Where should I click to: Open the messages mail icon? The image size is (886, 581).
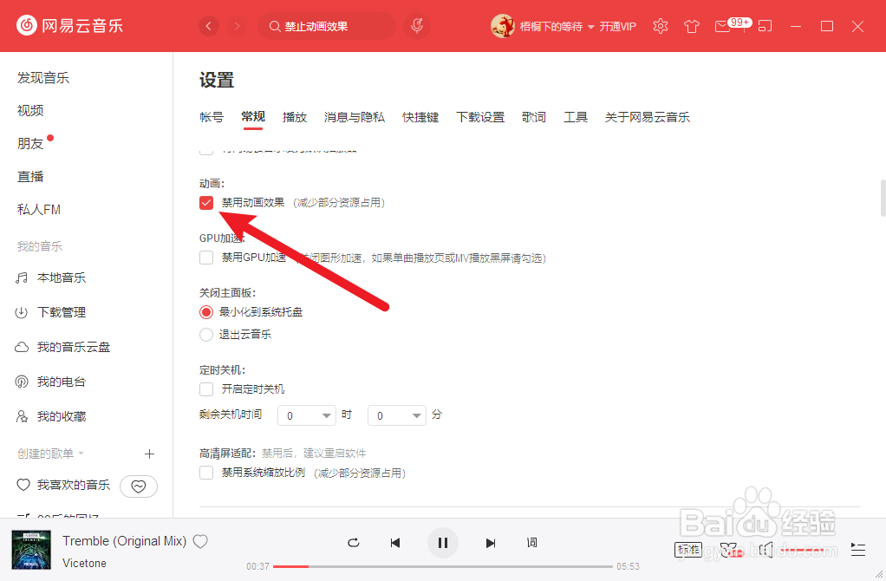(723, 27)
